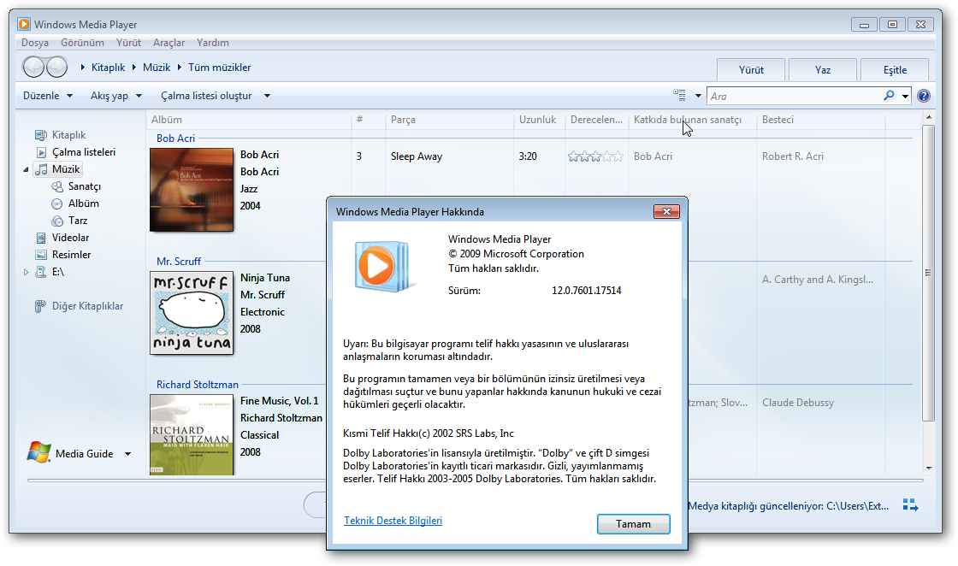Open the Akış yap dropdown
The width and height of the screenshot is (958, 566).
pos(116,96)
